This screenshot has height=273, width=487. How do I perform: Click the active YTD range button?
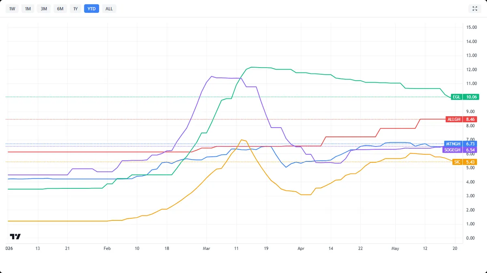(x=92, y=9)
